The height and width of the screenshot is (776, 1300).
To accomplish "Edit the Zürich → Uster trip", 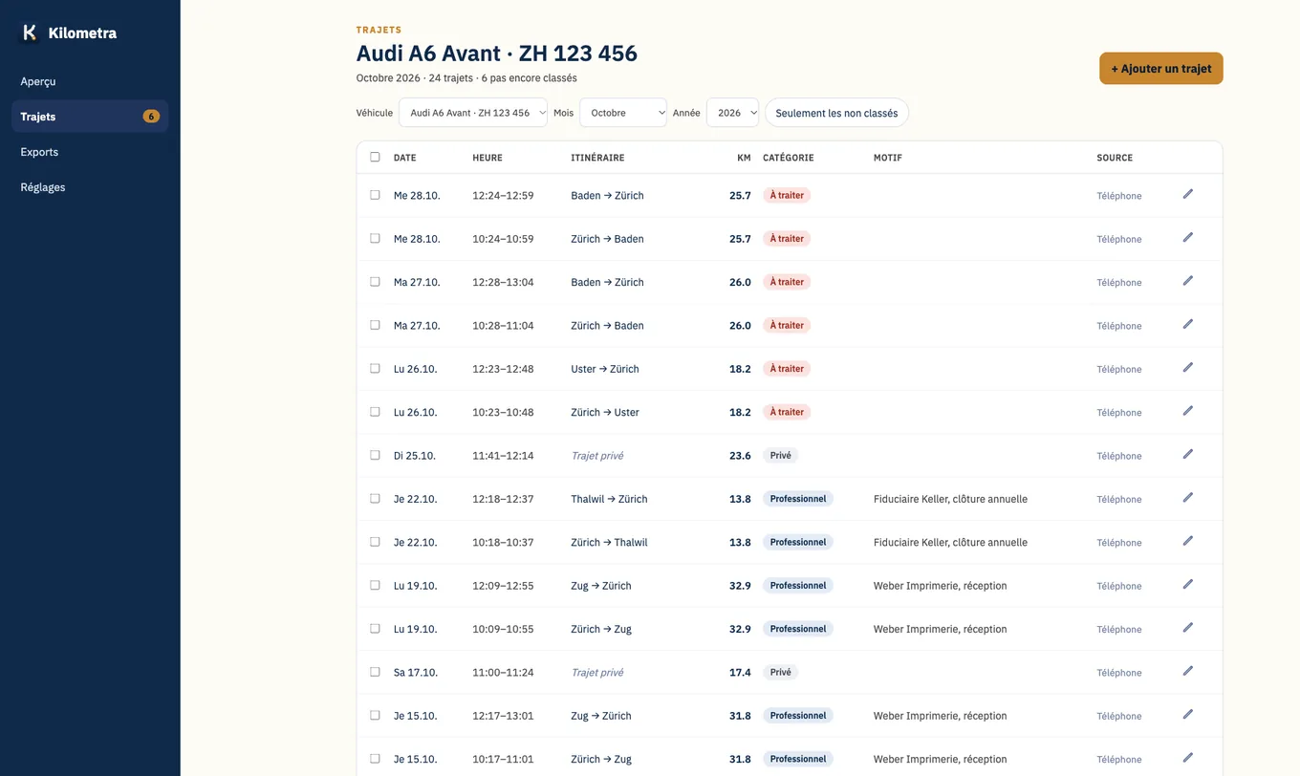I will 1188,411.
